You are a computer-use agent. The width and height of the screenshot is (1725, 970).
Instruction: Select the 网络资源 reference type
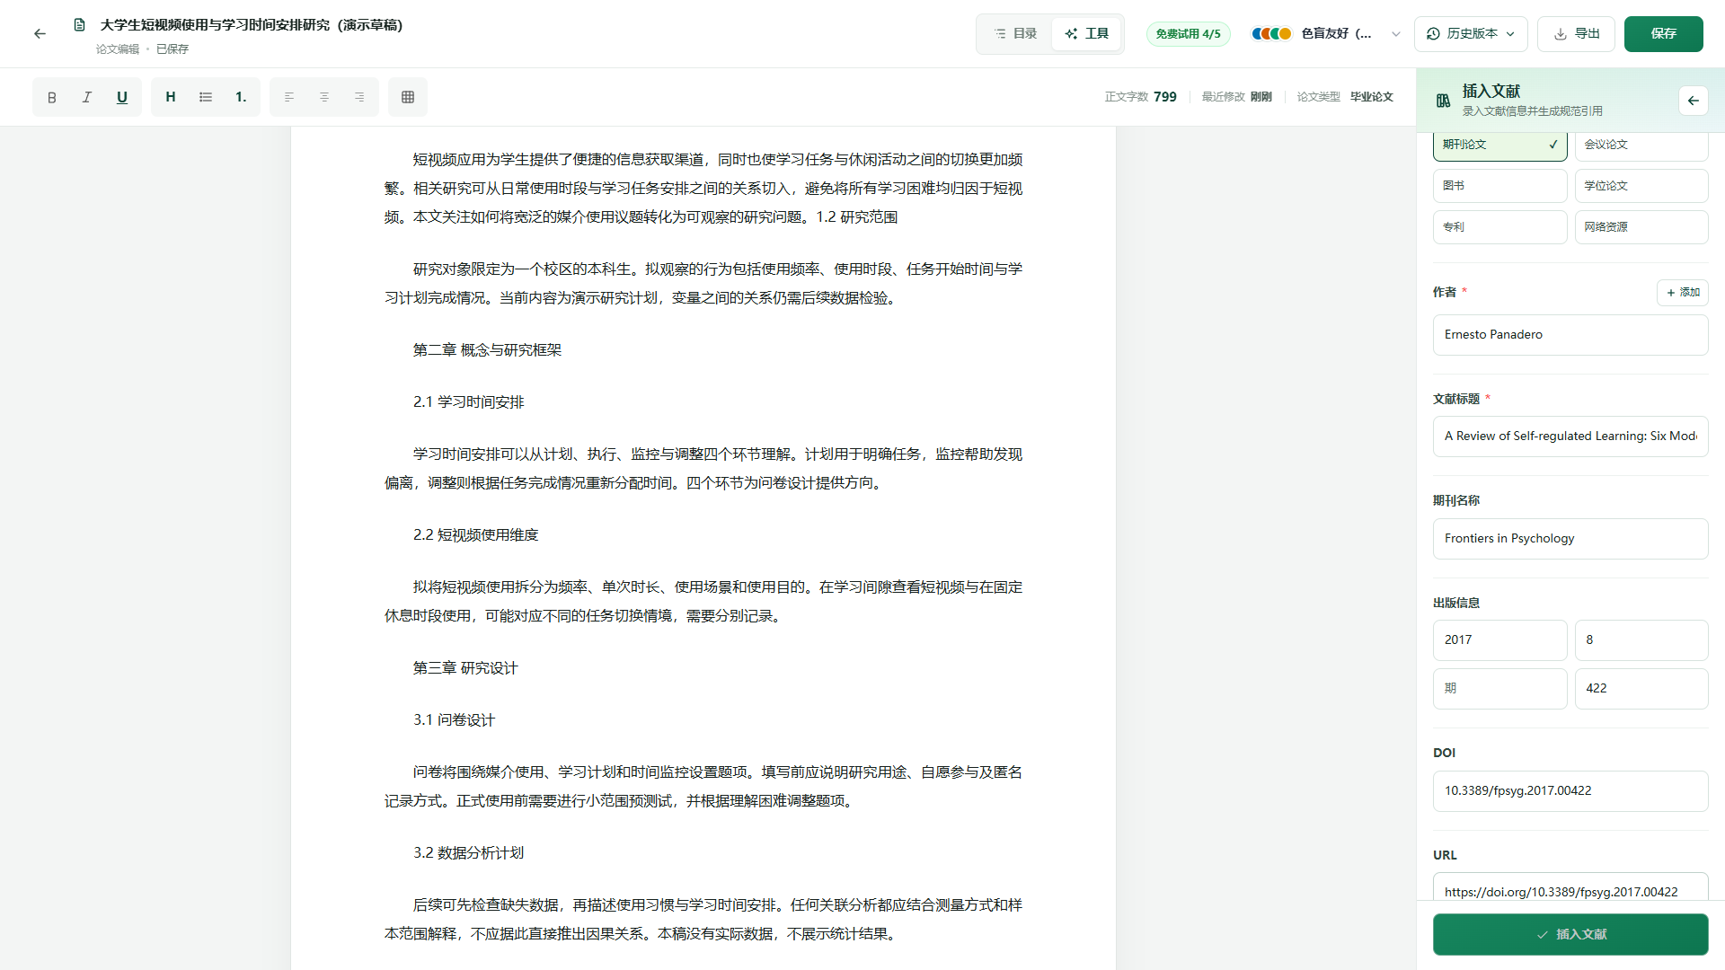(x=1641, y=227)
